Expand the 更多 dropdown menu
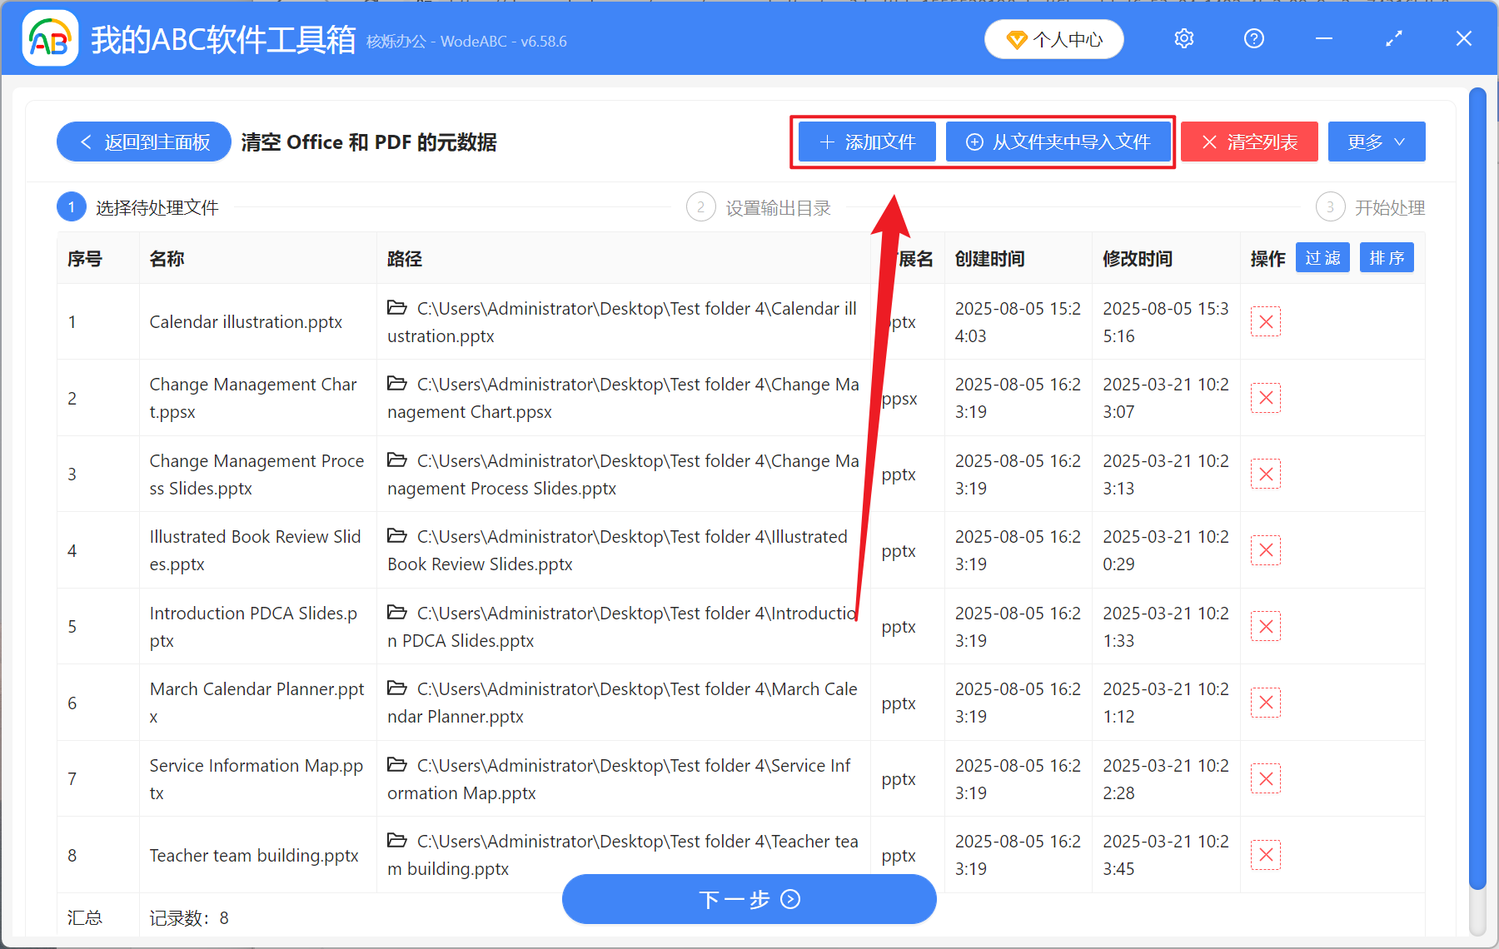This screenshot has width=1499, height=949. 1375,142
